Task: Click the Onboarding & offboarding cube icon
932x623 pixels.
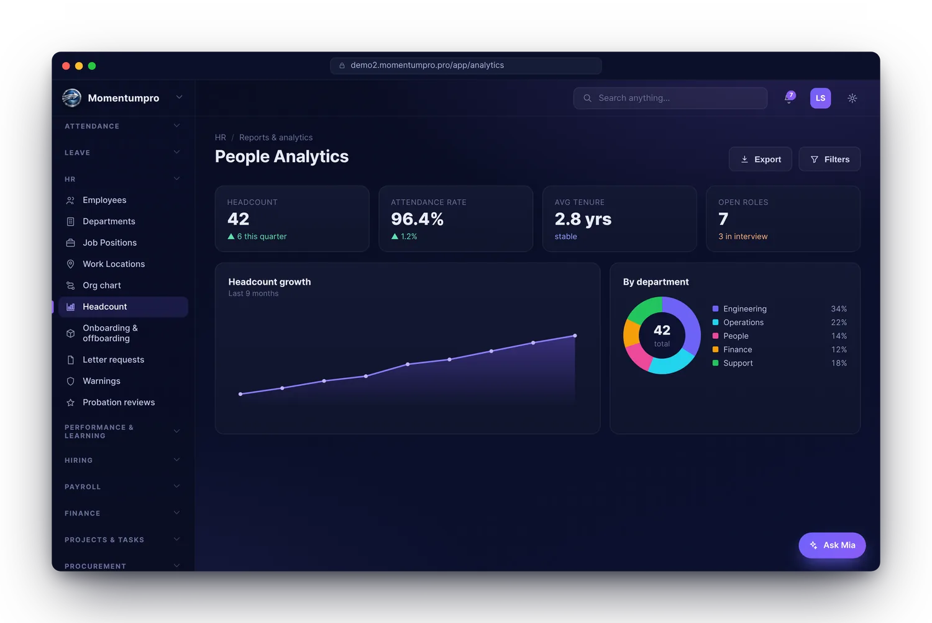Action: click(x=70, y=333)
